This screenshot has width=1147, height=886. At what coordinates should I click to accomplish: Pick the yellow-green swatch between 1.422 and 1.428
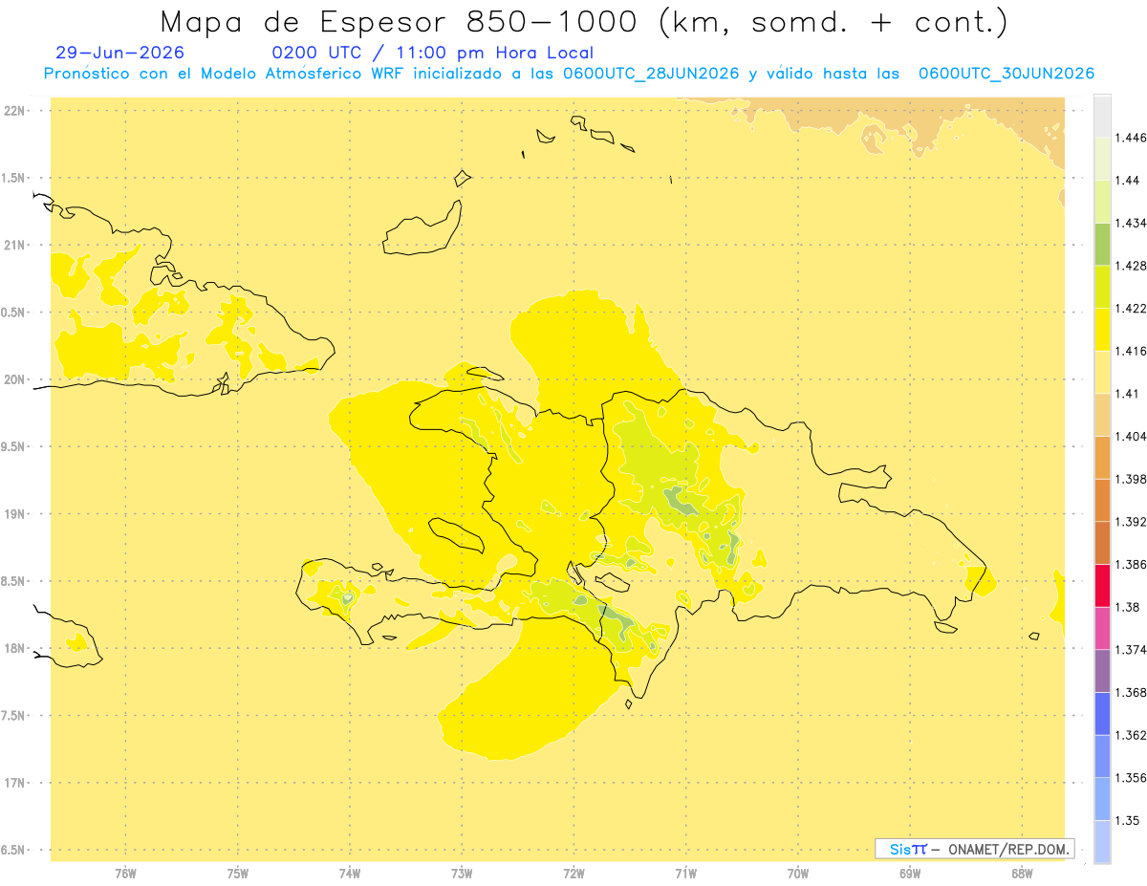(1102, 287)
